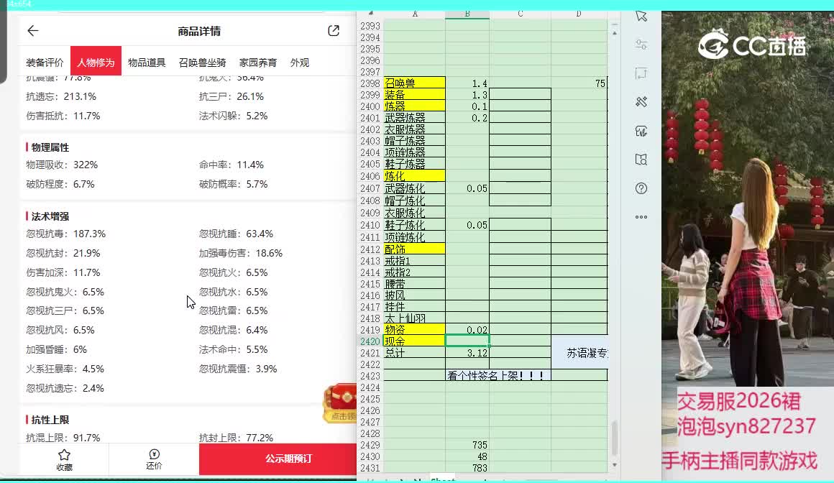This screenshot has width=834, height=483.
Task: Click the 武器炼器 cell
Action: (414, 118)
